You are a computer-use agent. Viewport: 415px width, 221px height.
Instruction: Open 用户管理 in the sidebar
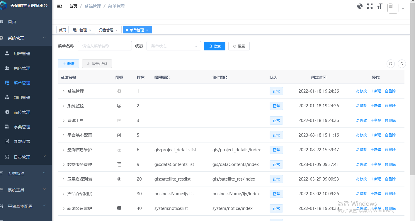point(22,54)
